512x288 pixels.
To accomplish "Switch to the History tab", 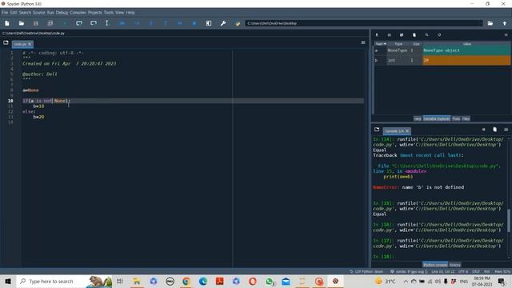I will tap(455, 265).
